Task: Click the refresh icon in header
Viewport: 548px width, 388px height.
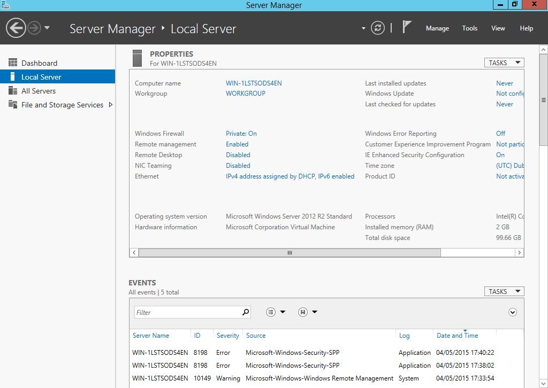Action: [378, 28]
